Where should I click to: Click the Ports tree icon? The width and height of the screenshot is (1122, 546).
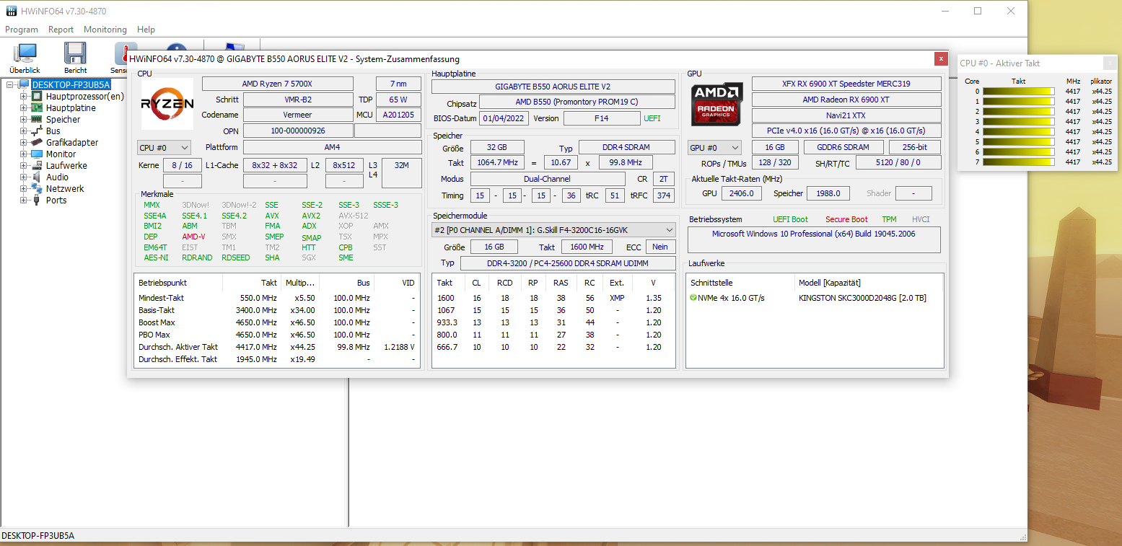[37, 200]
